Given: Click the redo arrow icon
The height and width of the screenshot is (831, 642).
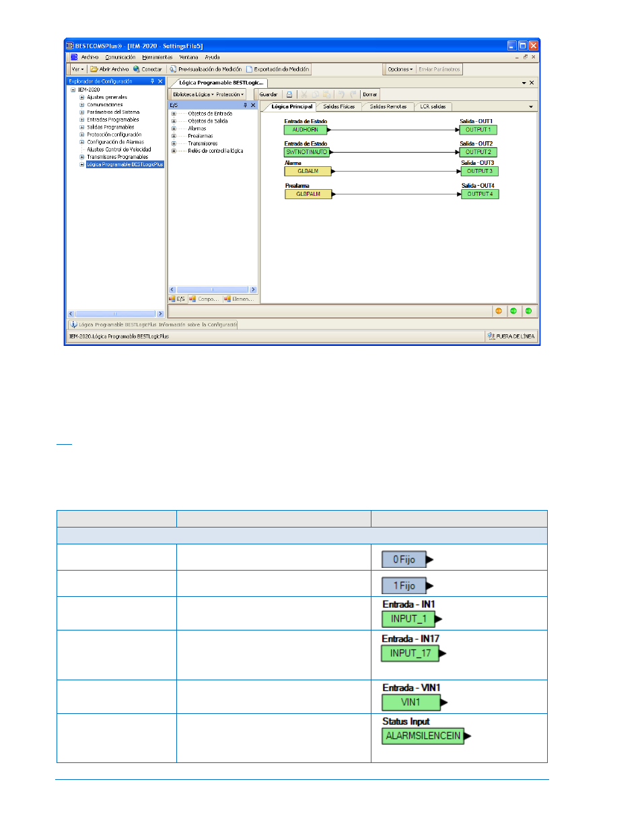Looking at the screenshot, I should pos(353,95).
